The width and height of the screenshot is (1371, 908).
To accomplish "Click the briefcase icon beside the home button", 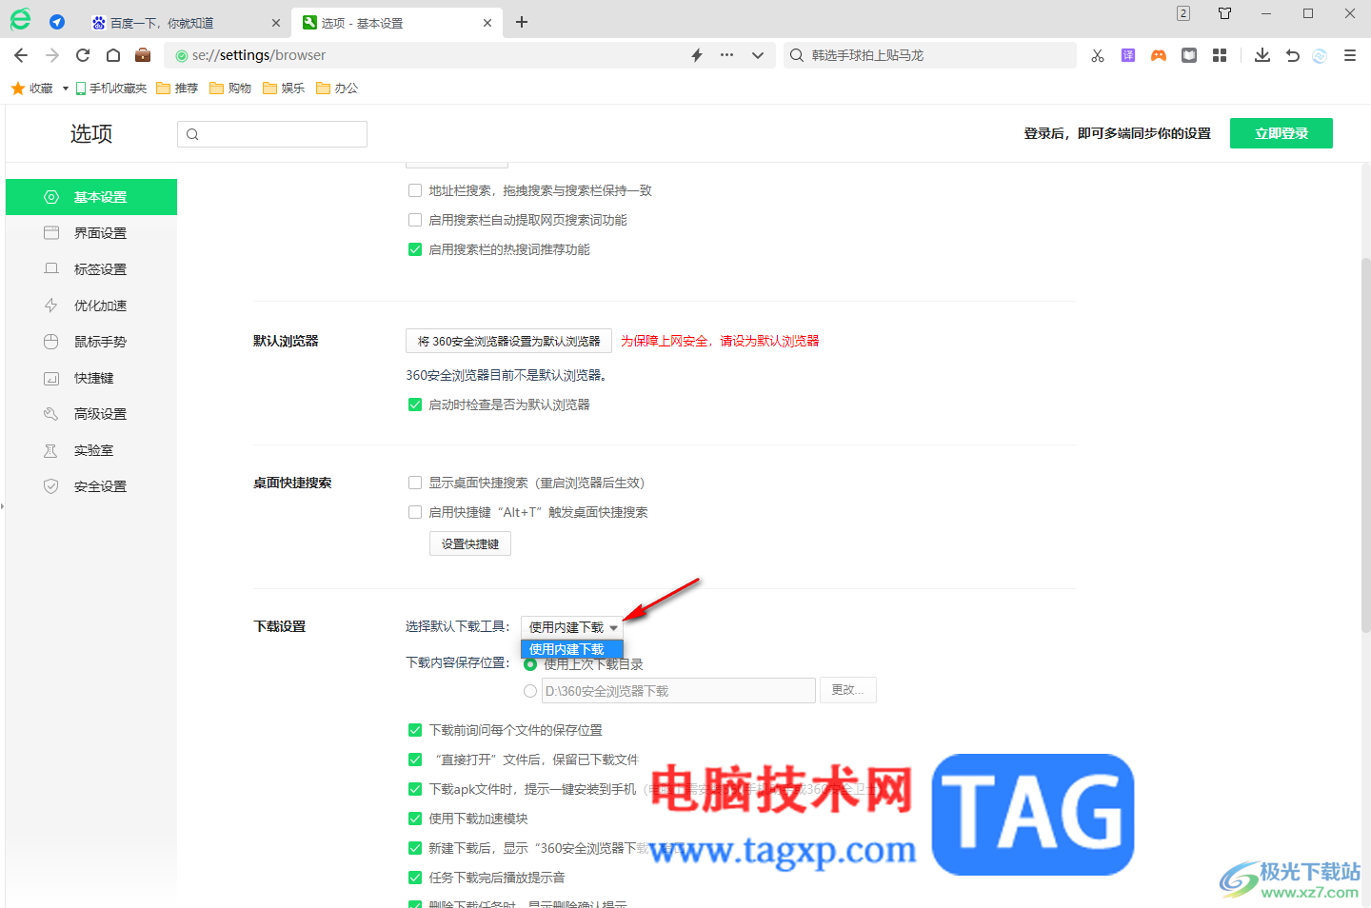I will point(143,54).
